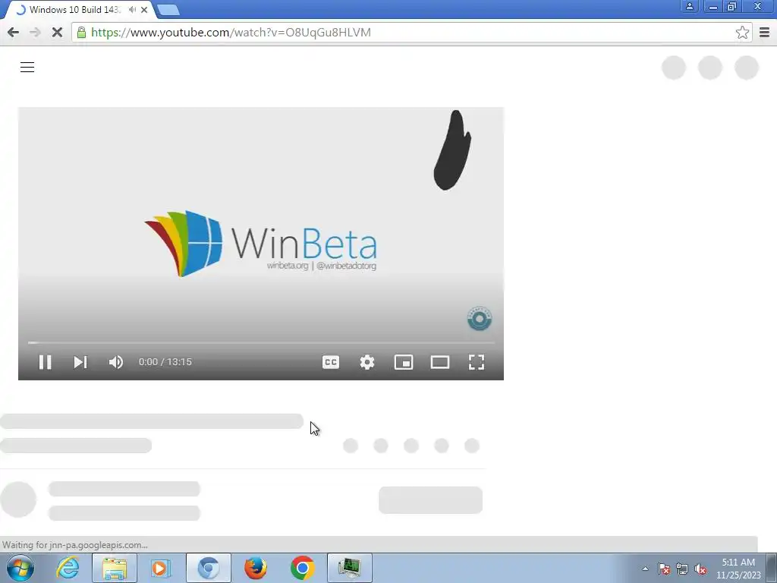
Task: Open network status tray icon
Action: point(682,569)
